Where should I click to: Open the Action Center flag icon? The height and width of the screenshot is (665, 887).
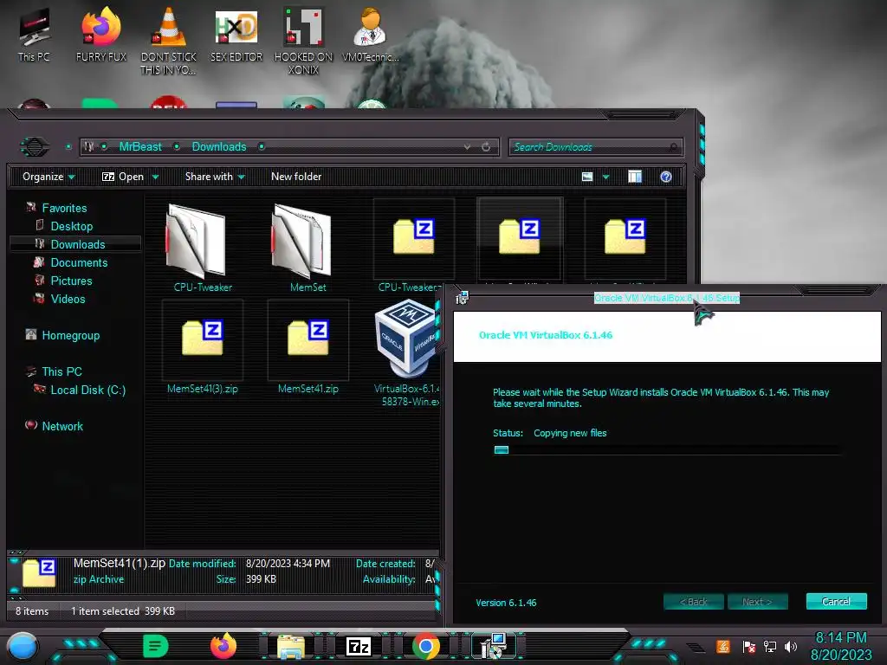[749, 646]
